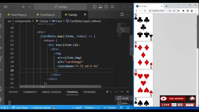Open the browser extensions puzzle icon
Screen dimensions: 199x112
coord(183,11)
